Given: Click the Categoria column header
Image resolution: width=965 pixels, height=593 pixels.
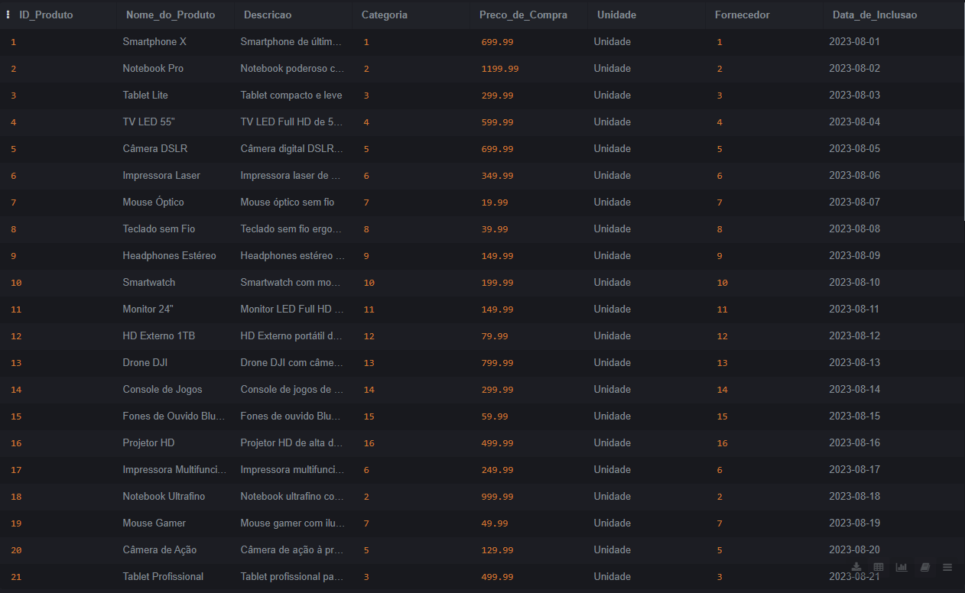Looking at the screenshot, I should click(384, 15).
